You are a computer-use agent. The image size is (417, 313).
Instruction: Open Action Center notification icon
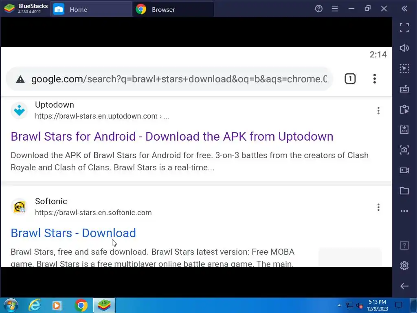tap(399, 305)
